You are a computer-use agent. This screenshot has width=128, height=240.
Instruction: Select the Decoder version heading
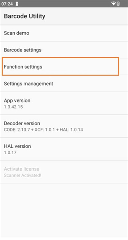pos(22,124)
